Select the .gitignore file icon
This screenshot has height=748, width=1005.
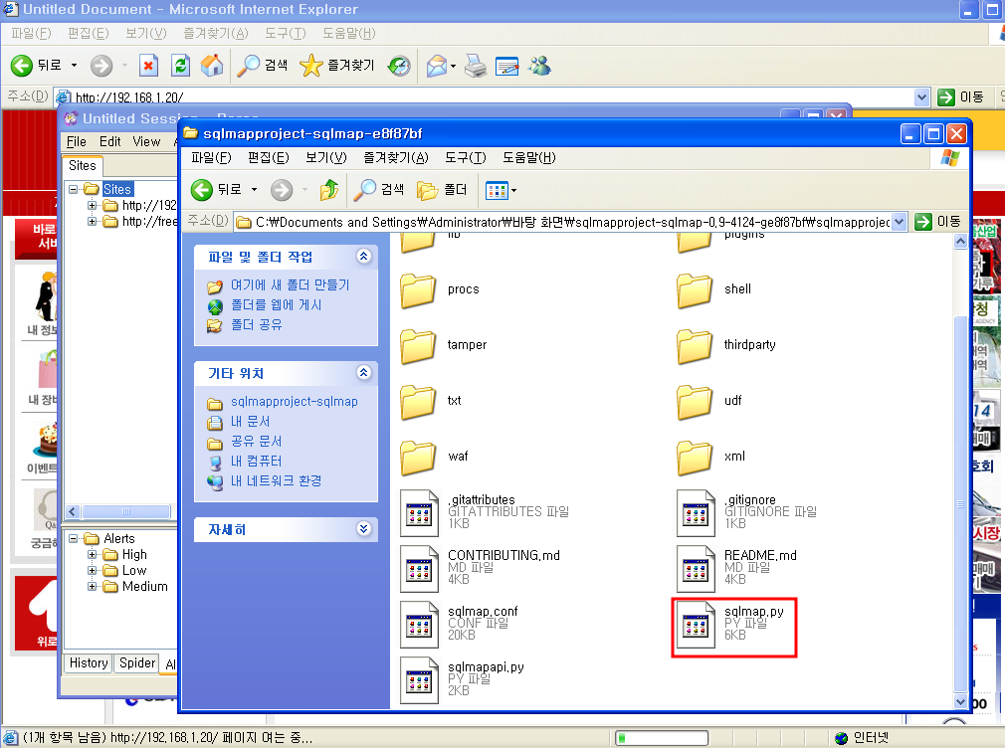point(696,513)
